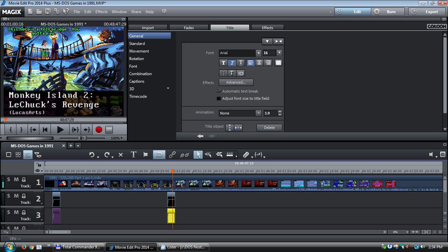Right-align the title text

(268, 63)
